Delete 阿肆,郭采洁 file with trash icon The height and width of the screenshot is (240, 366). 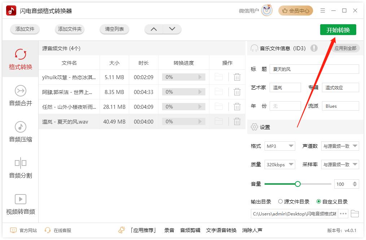click(x=237, y=92)
